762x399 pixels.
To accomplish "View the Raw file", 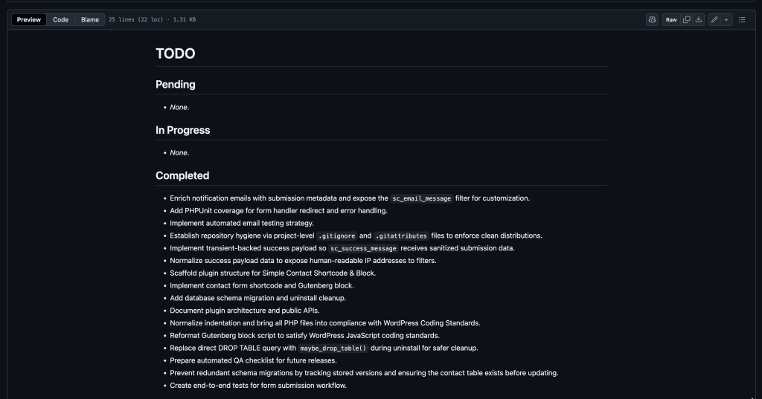I will coord(671,20).
